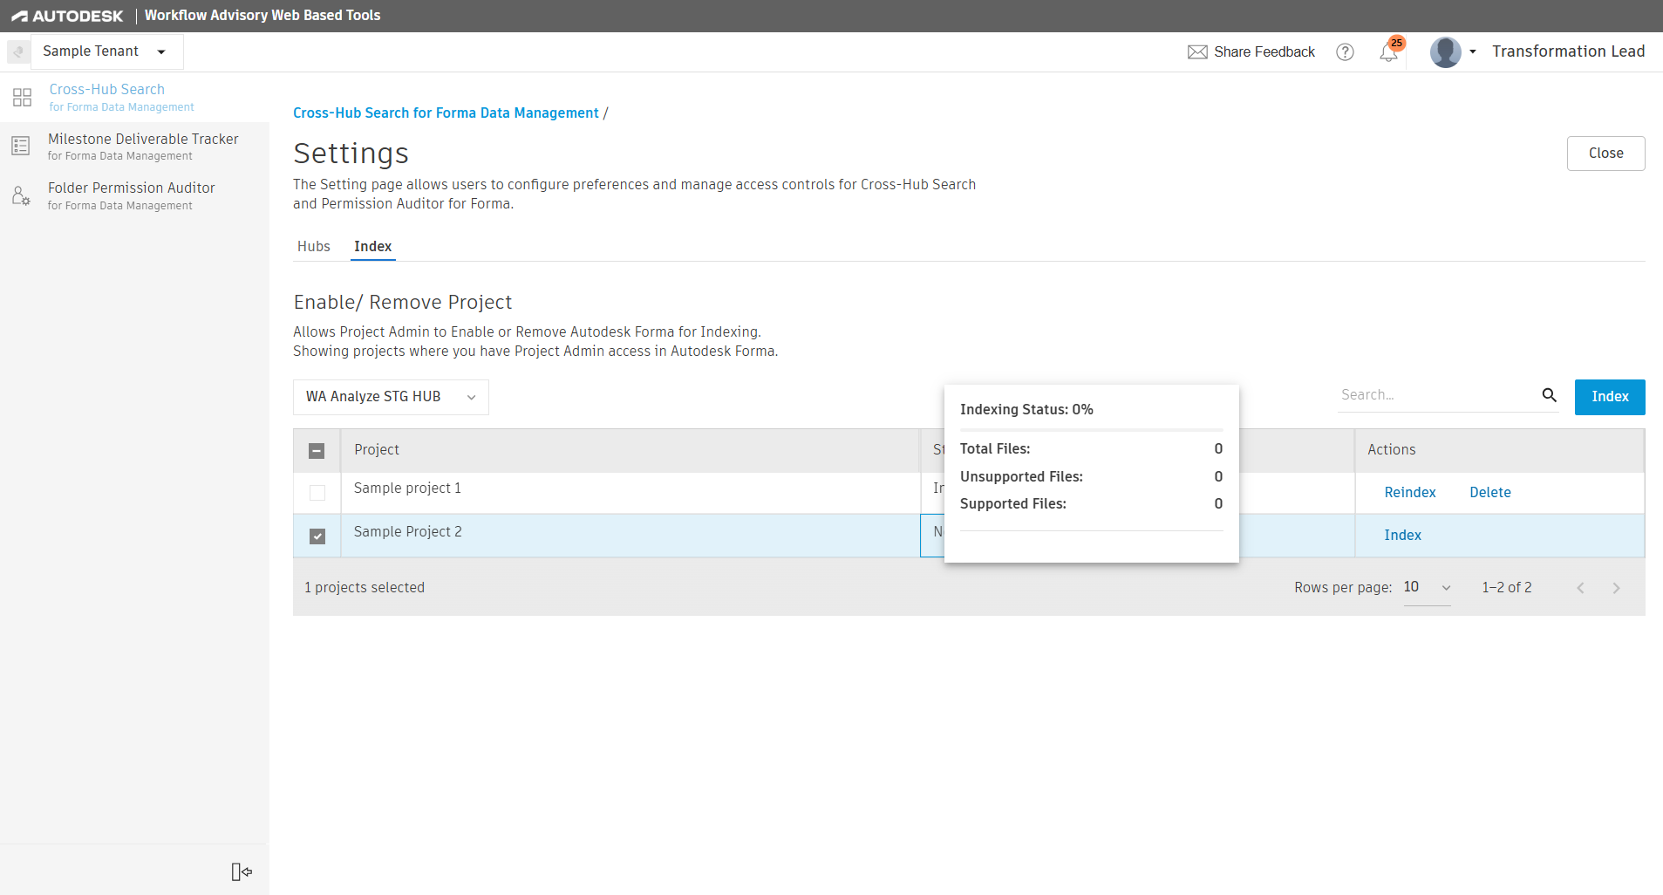Uncheck the Sample Project 2 checkbox
Viewport: 1663px width, 895px height.
[317, 536]
